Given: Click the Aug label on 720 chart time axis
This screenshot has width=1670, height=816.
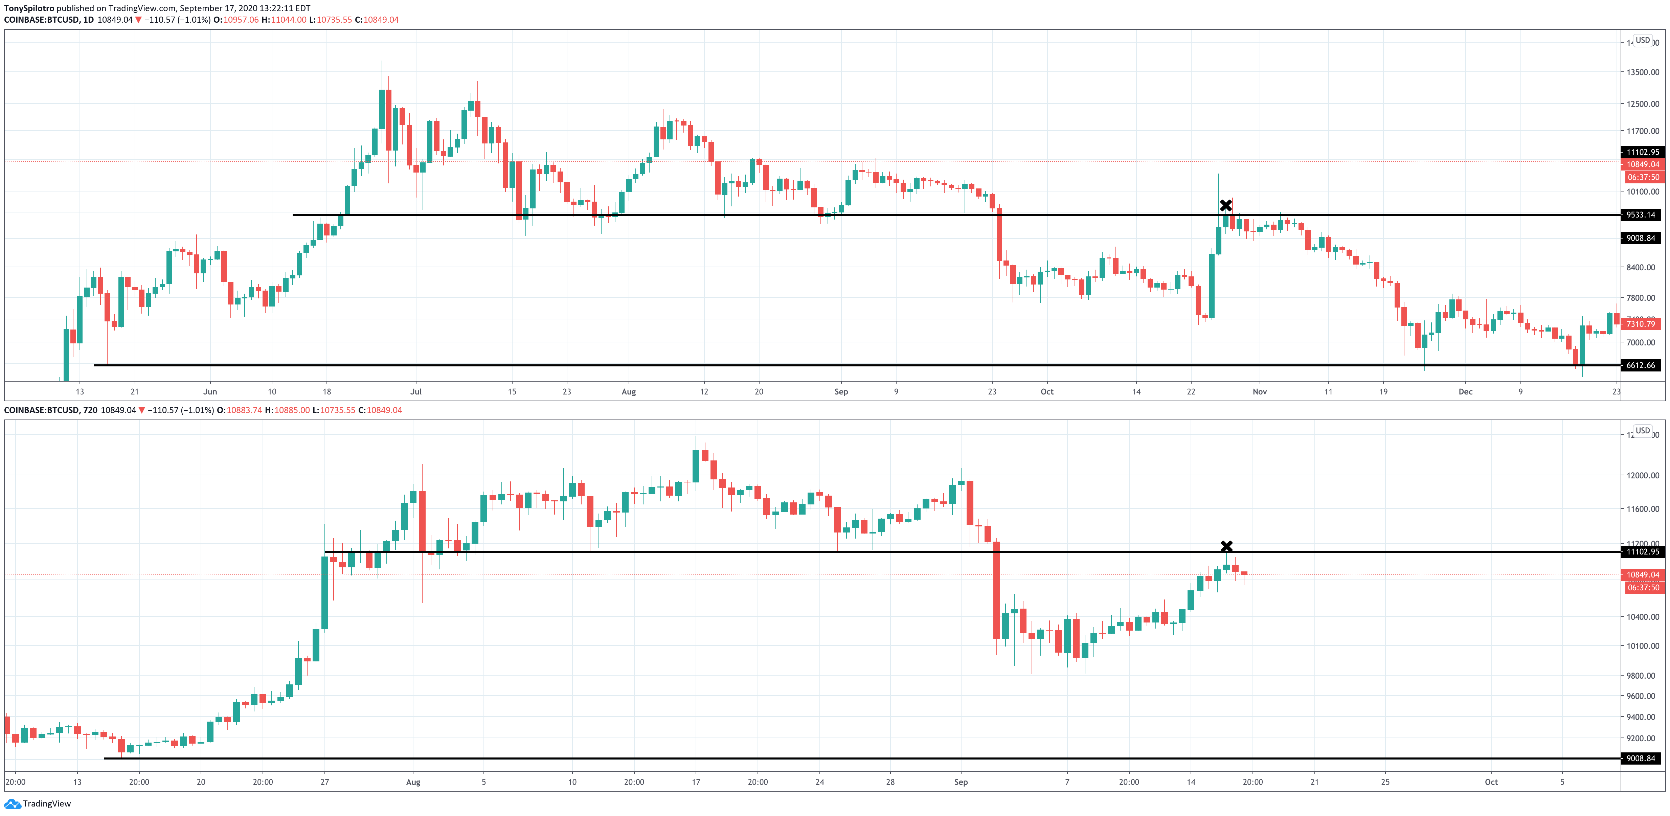Looking at the screenshot, I should point(413,781).
